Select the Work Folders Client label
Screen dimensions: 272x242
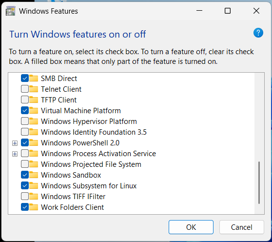click(73, 207)
